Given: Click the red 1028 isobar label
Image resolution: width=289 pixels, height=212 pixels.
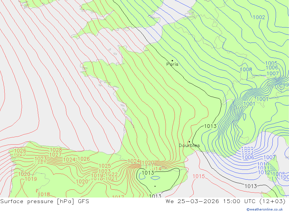Looking at the screenshot, I should click(x=56, y=150).
